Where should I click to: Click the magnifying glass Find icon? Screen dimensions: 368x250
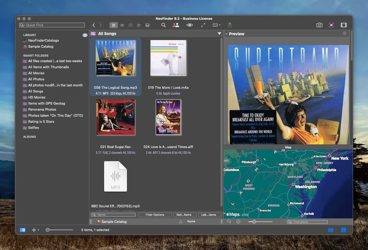point(164,25)
